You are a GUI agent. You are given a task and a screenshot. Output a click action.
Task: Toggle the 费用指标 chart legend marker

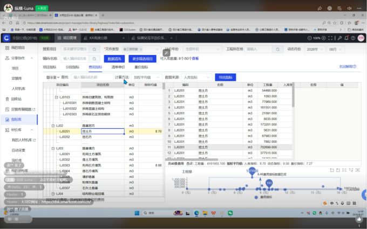[x=256, y=197]
